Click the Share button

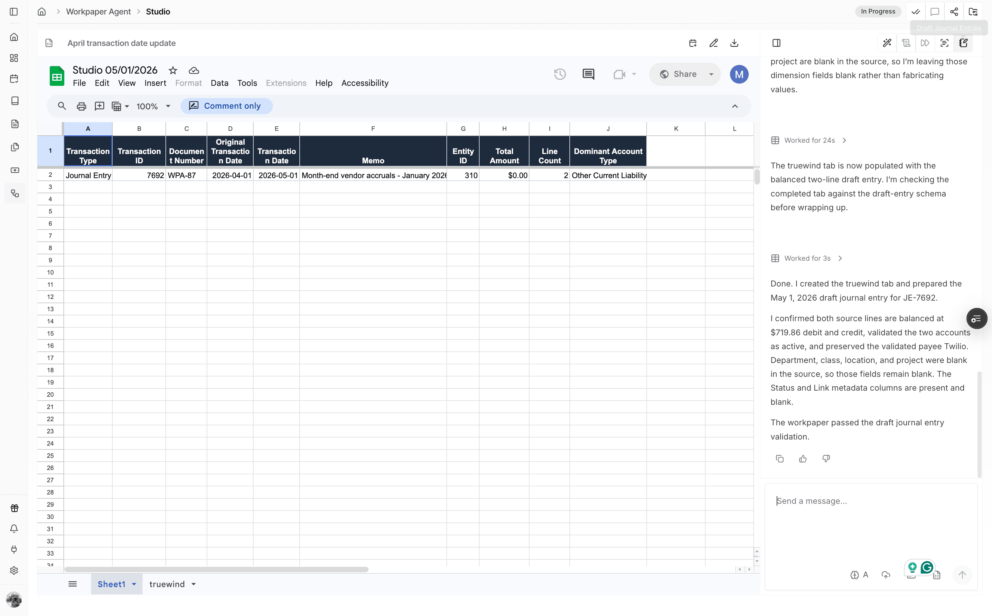click(678, 74)
